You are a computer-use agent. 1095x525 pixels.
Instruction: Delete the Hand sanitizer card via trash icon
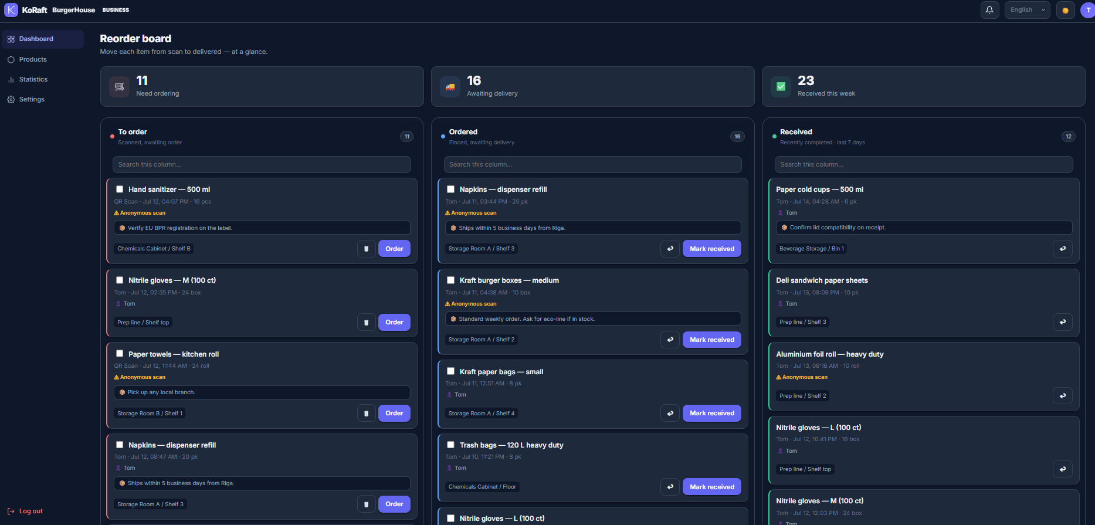367,249
